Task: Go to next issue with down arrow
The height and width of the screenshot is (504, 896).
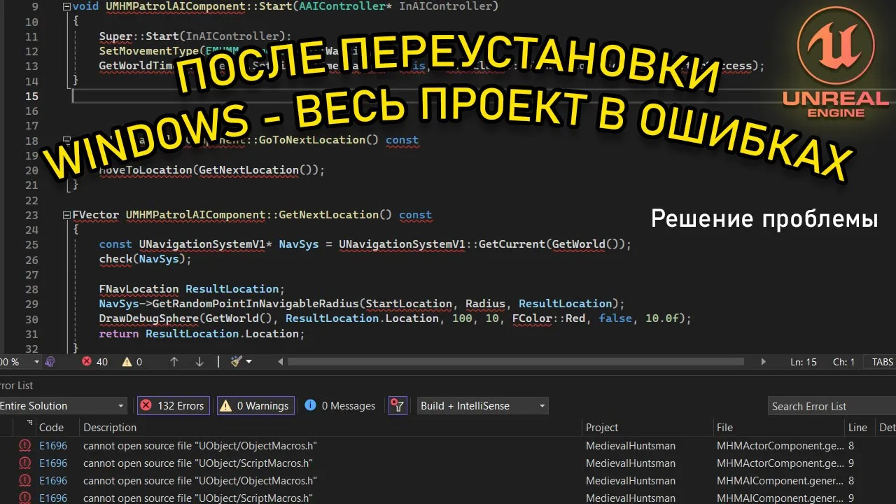Action: (199, 362)
